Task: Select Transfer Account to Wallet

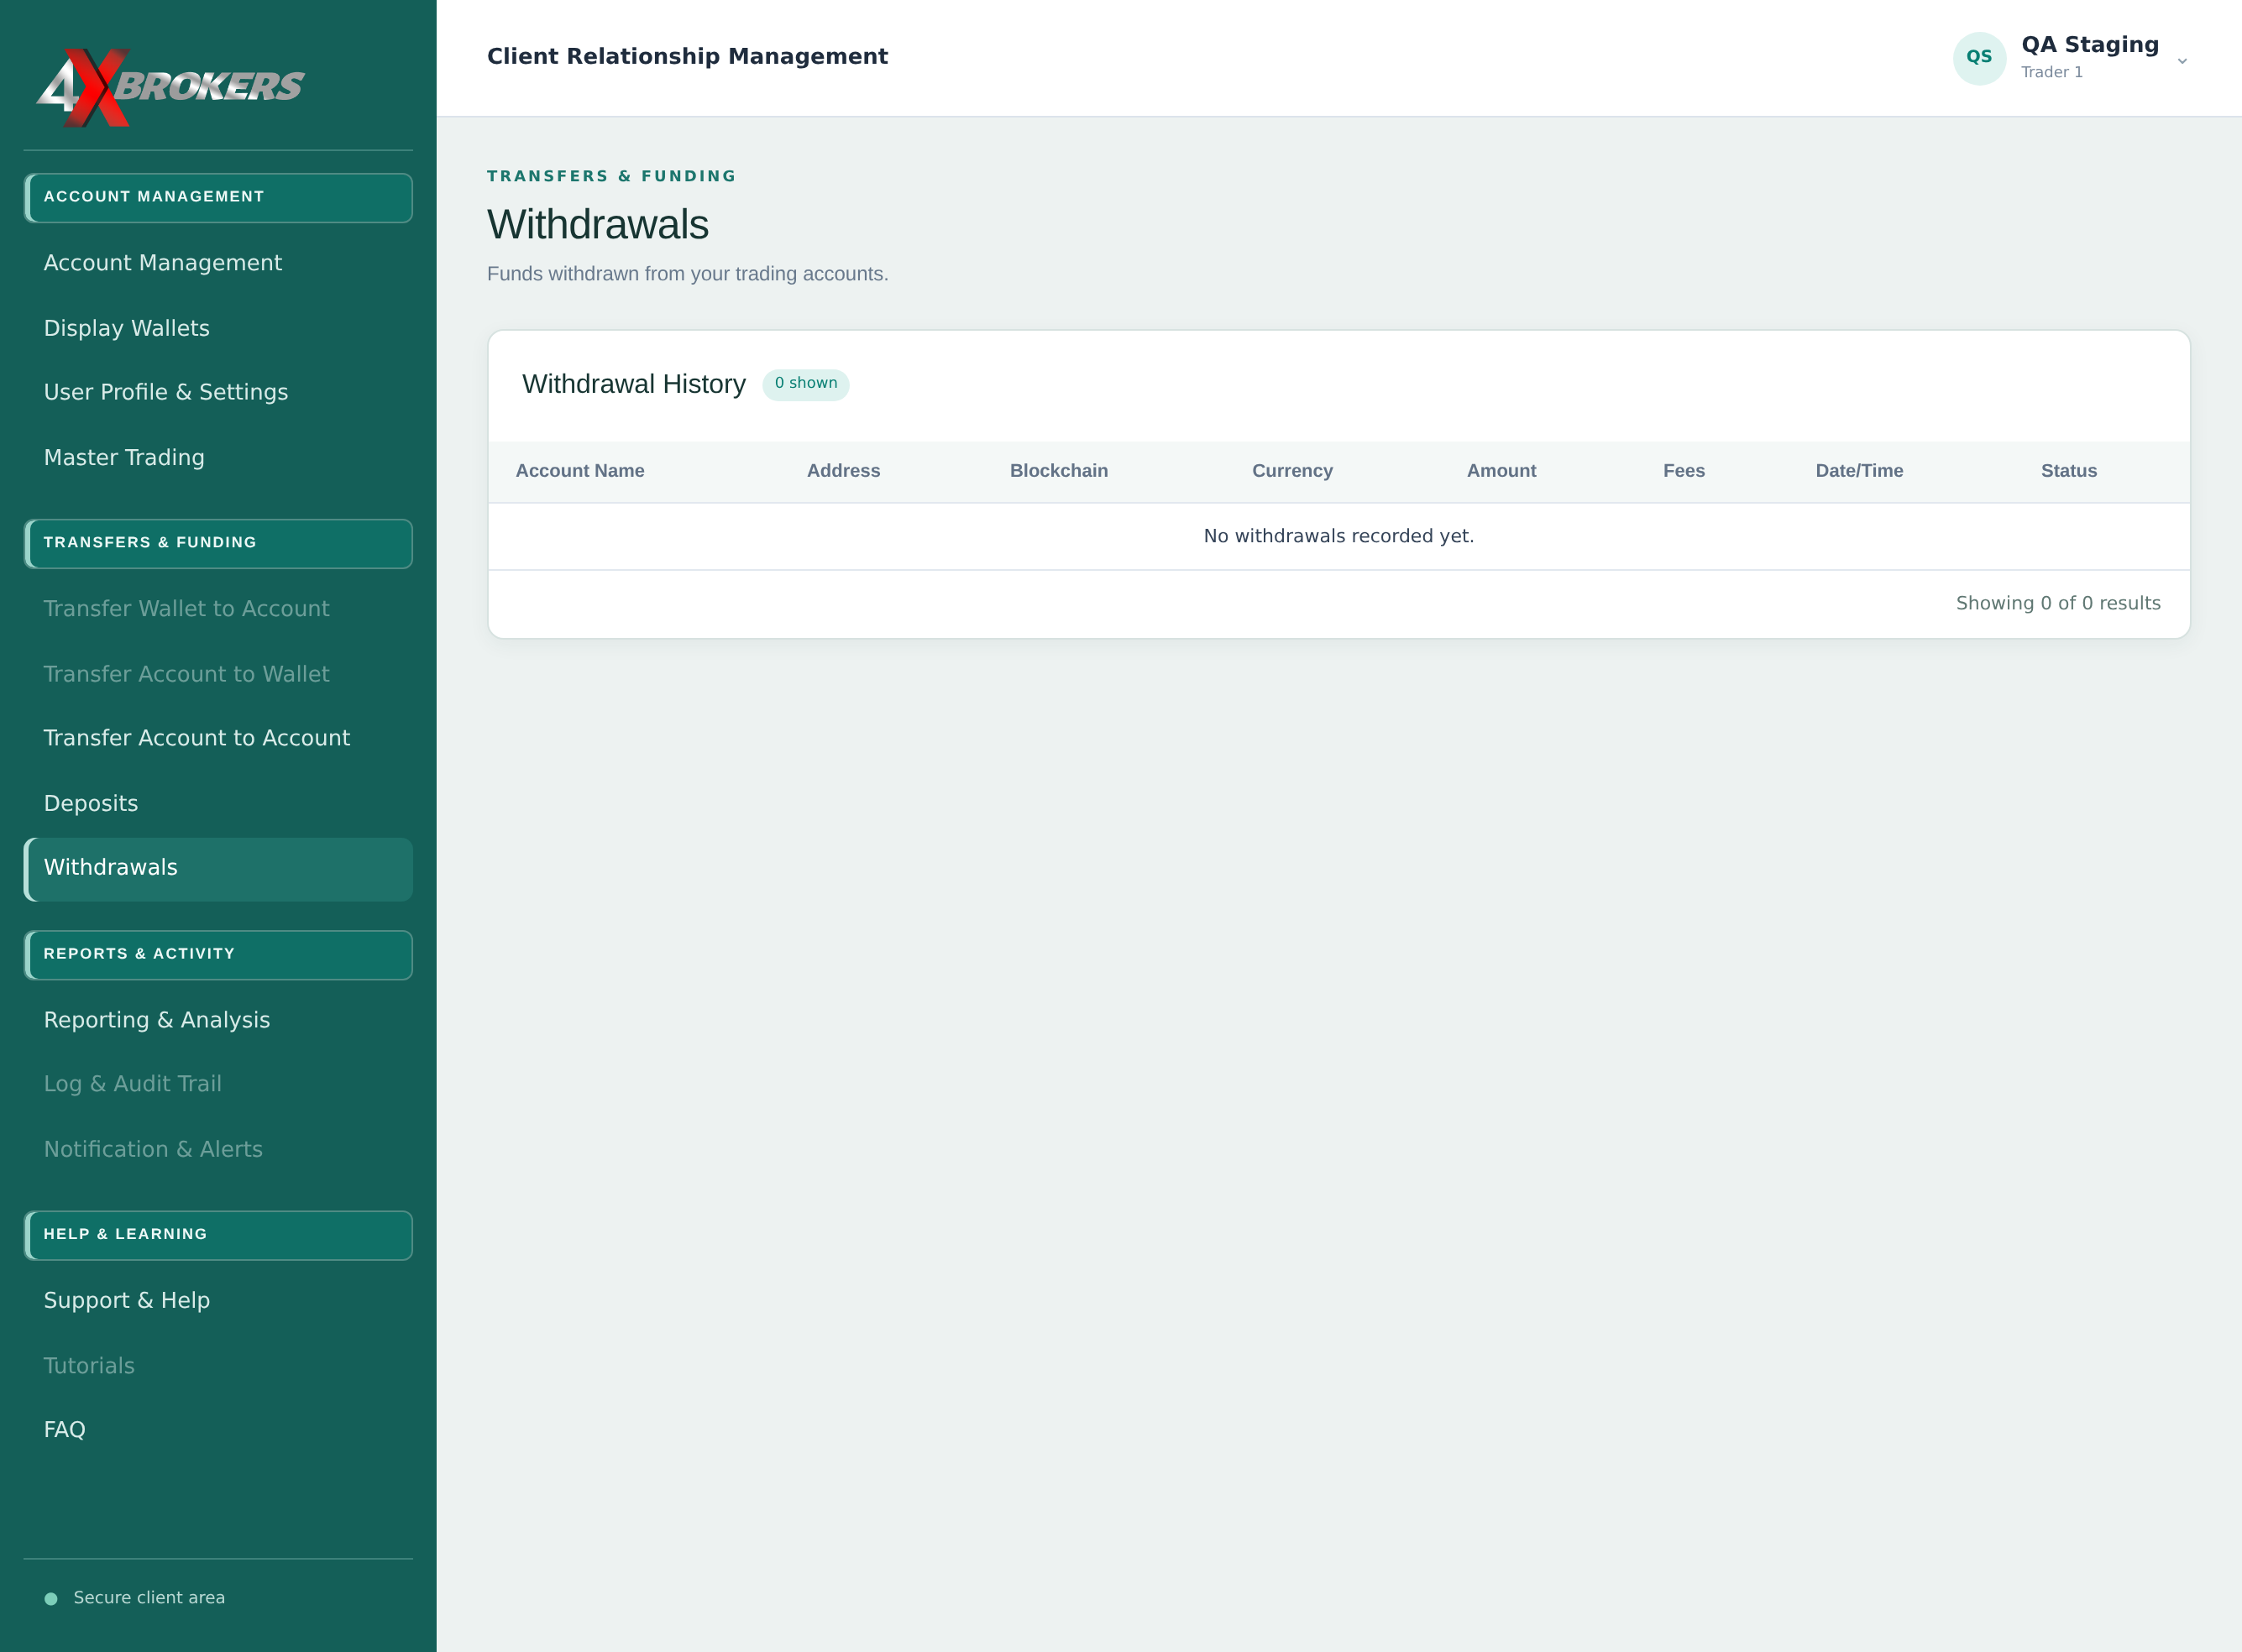Action: pos(218,674)
